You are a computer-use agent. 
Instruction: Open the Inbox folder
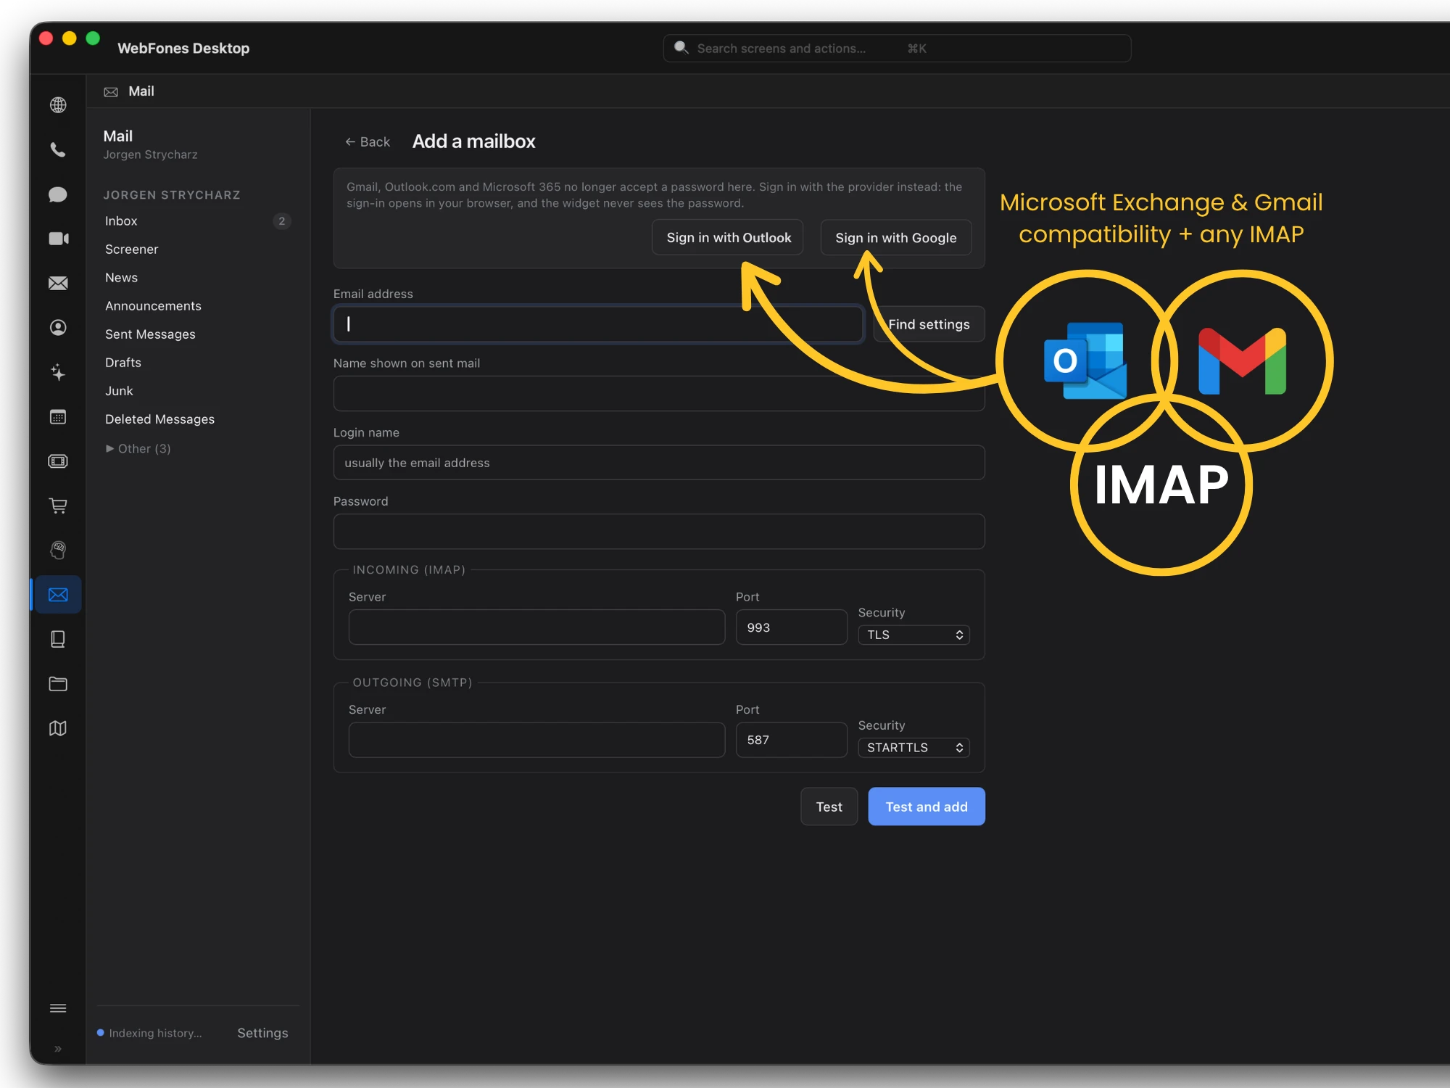click(x=197, y=221)
